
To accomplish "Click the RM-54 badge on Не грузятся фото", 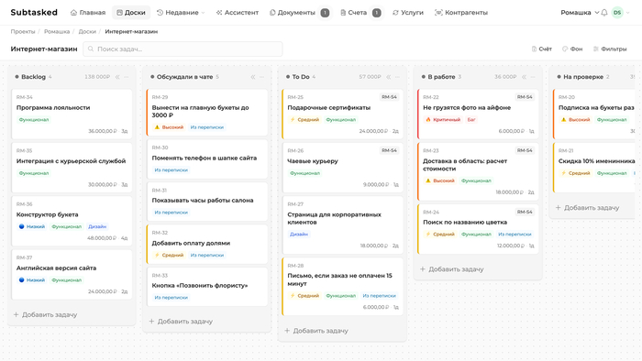I will point(525,97).
